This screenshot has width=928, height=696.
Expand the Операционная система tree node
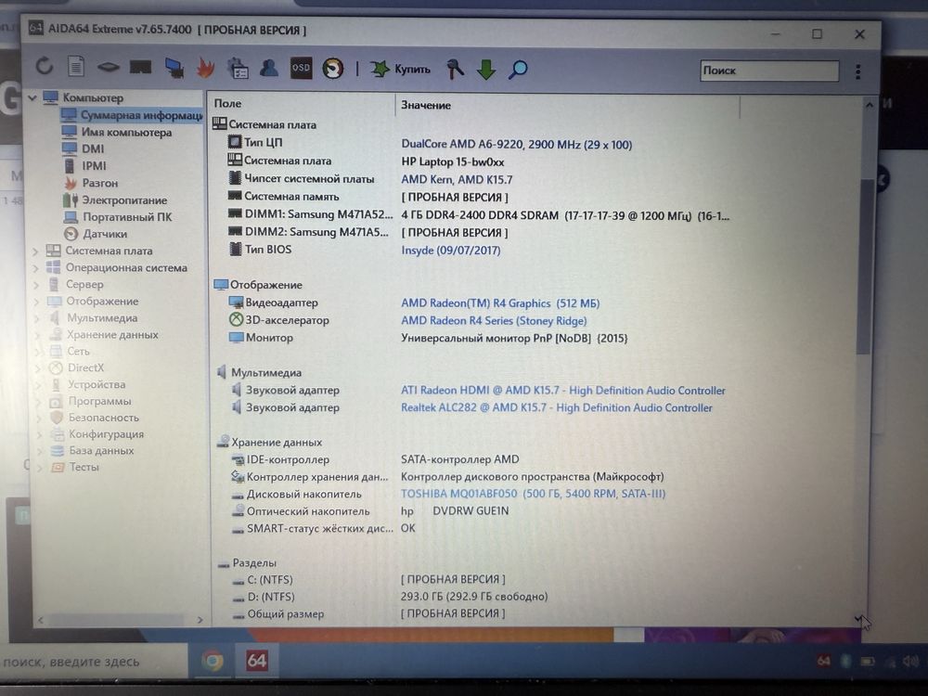pos(36,268)
